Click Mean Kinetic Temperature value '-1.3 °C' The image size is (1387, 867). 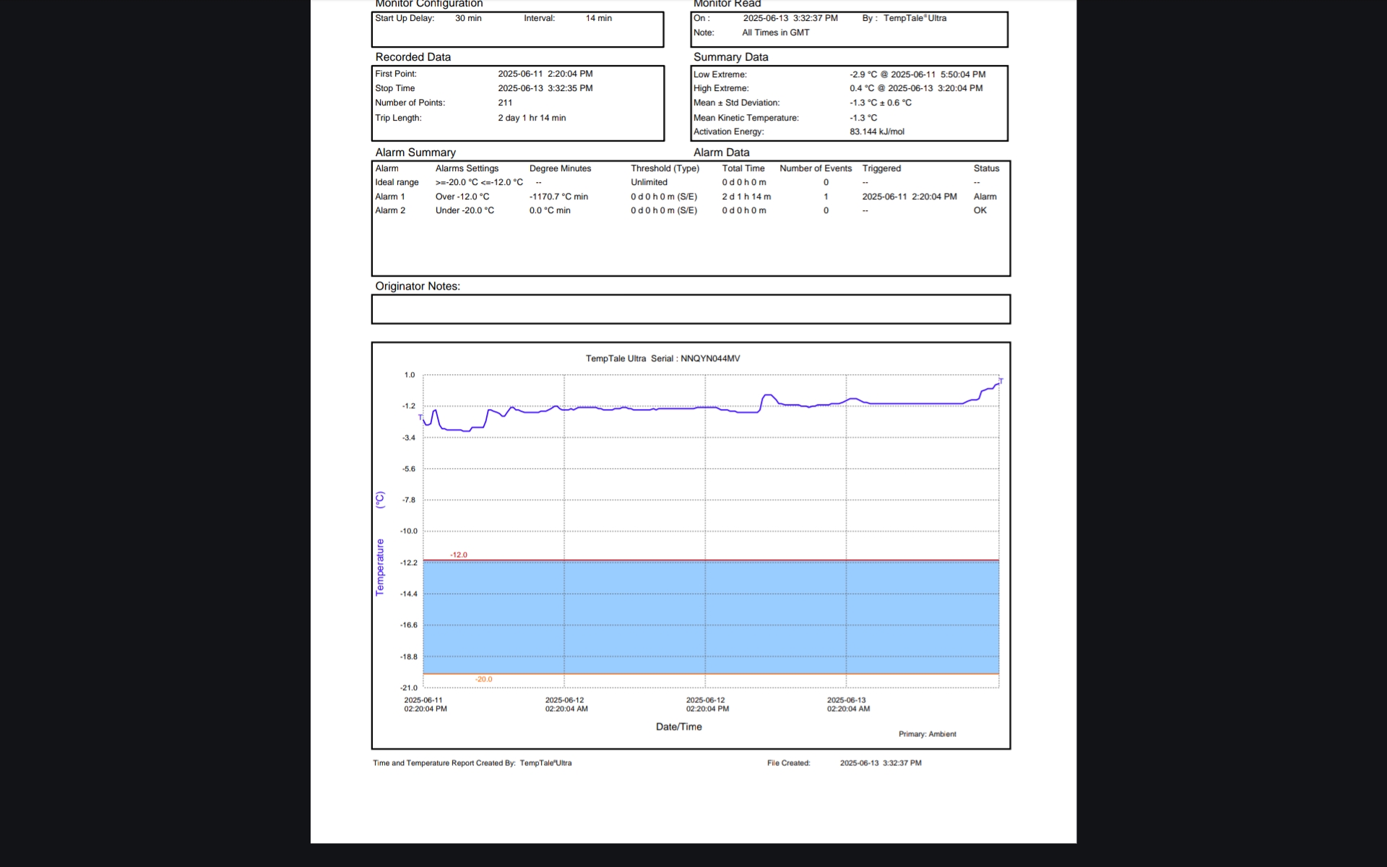(x=863, y=118)
